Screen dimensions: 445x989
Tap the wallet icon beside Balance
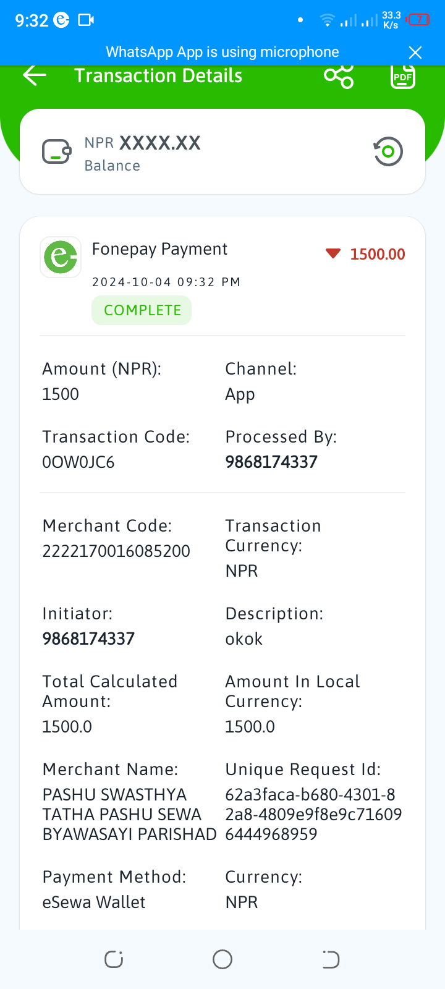[x=56, y=152]
